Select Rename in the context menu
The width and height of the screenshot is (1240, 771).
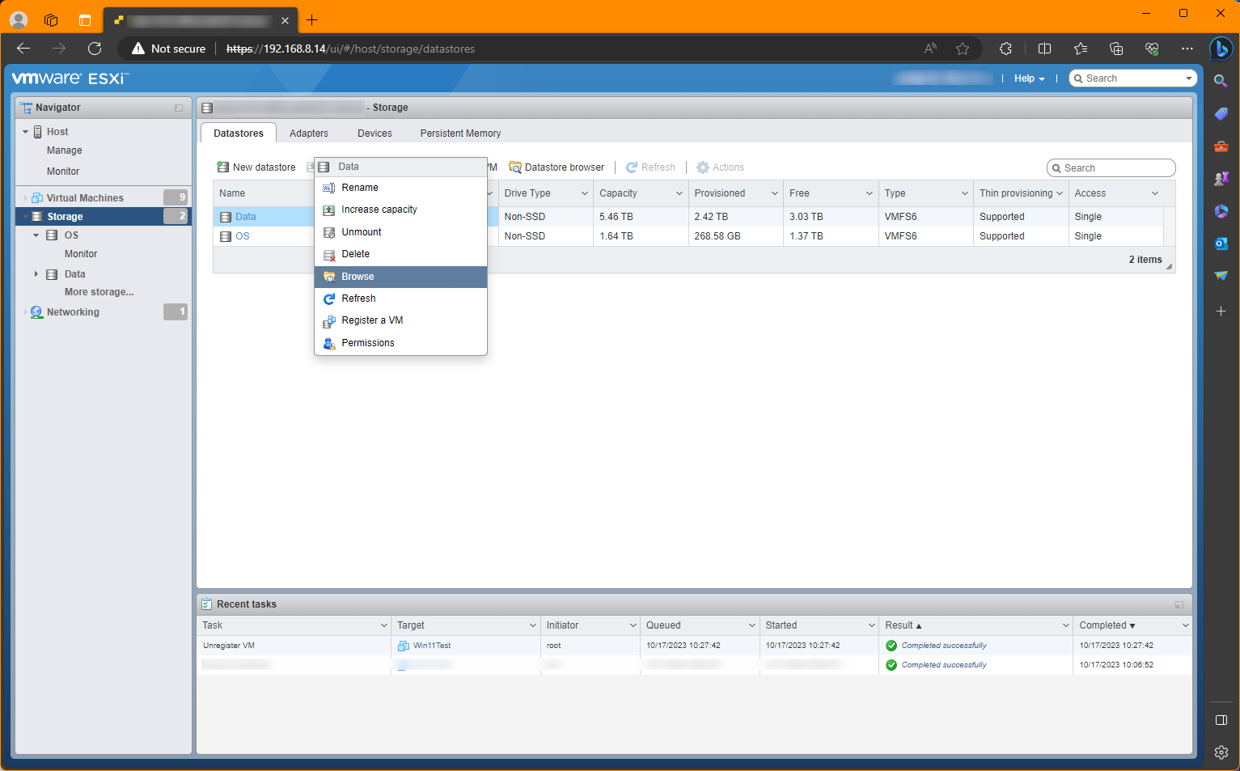(x=360, y=187)
